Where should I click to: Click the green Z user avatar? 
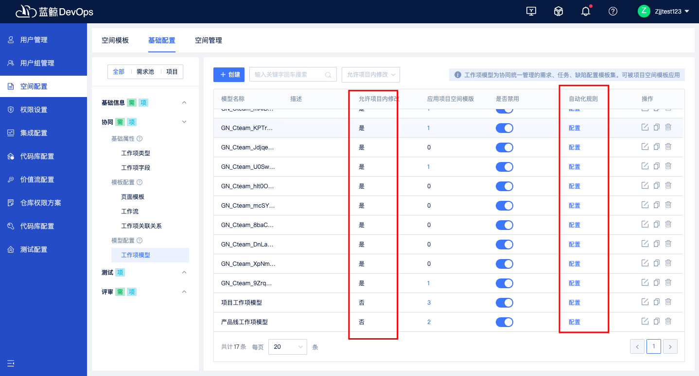pos(644,11)
